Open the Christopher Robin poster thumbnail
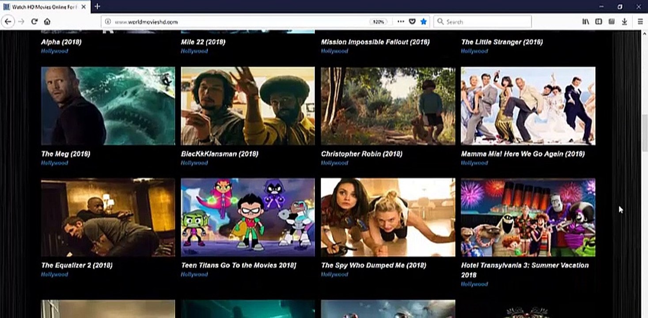The image size is (648, 318). point(388,106)
